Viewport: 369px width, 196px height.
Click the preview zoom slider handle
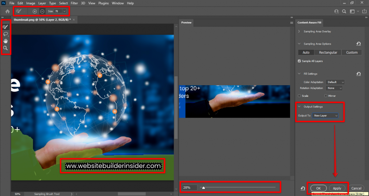pos(203,187)
